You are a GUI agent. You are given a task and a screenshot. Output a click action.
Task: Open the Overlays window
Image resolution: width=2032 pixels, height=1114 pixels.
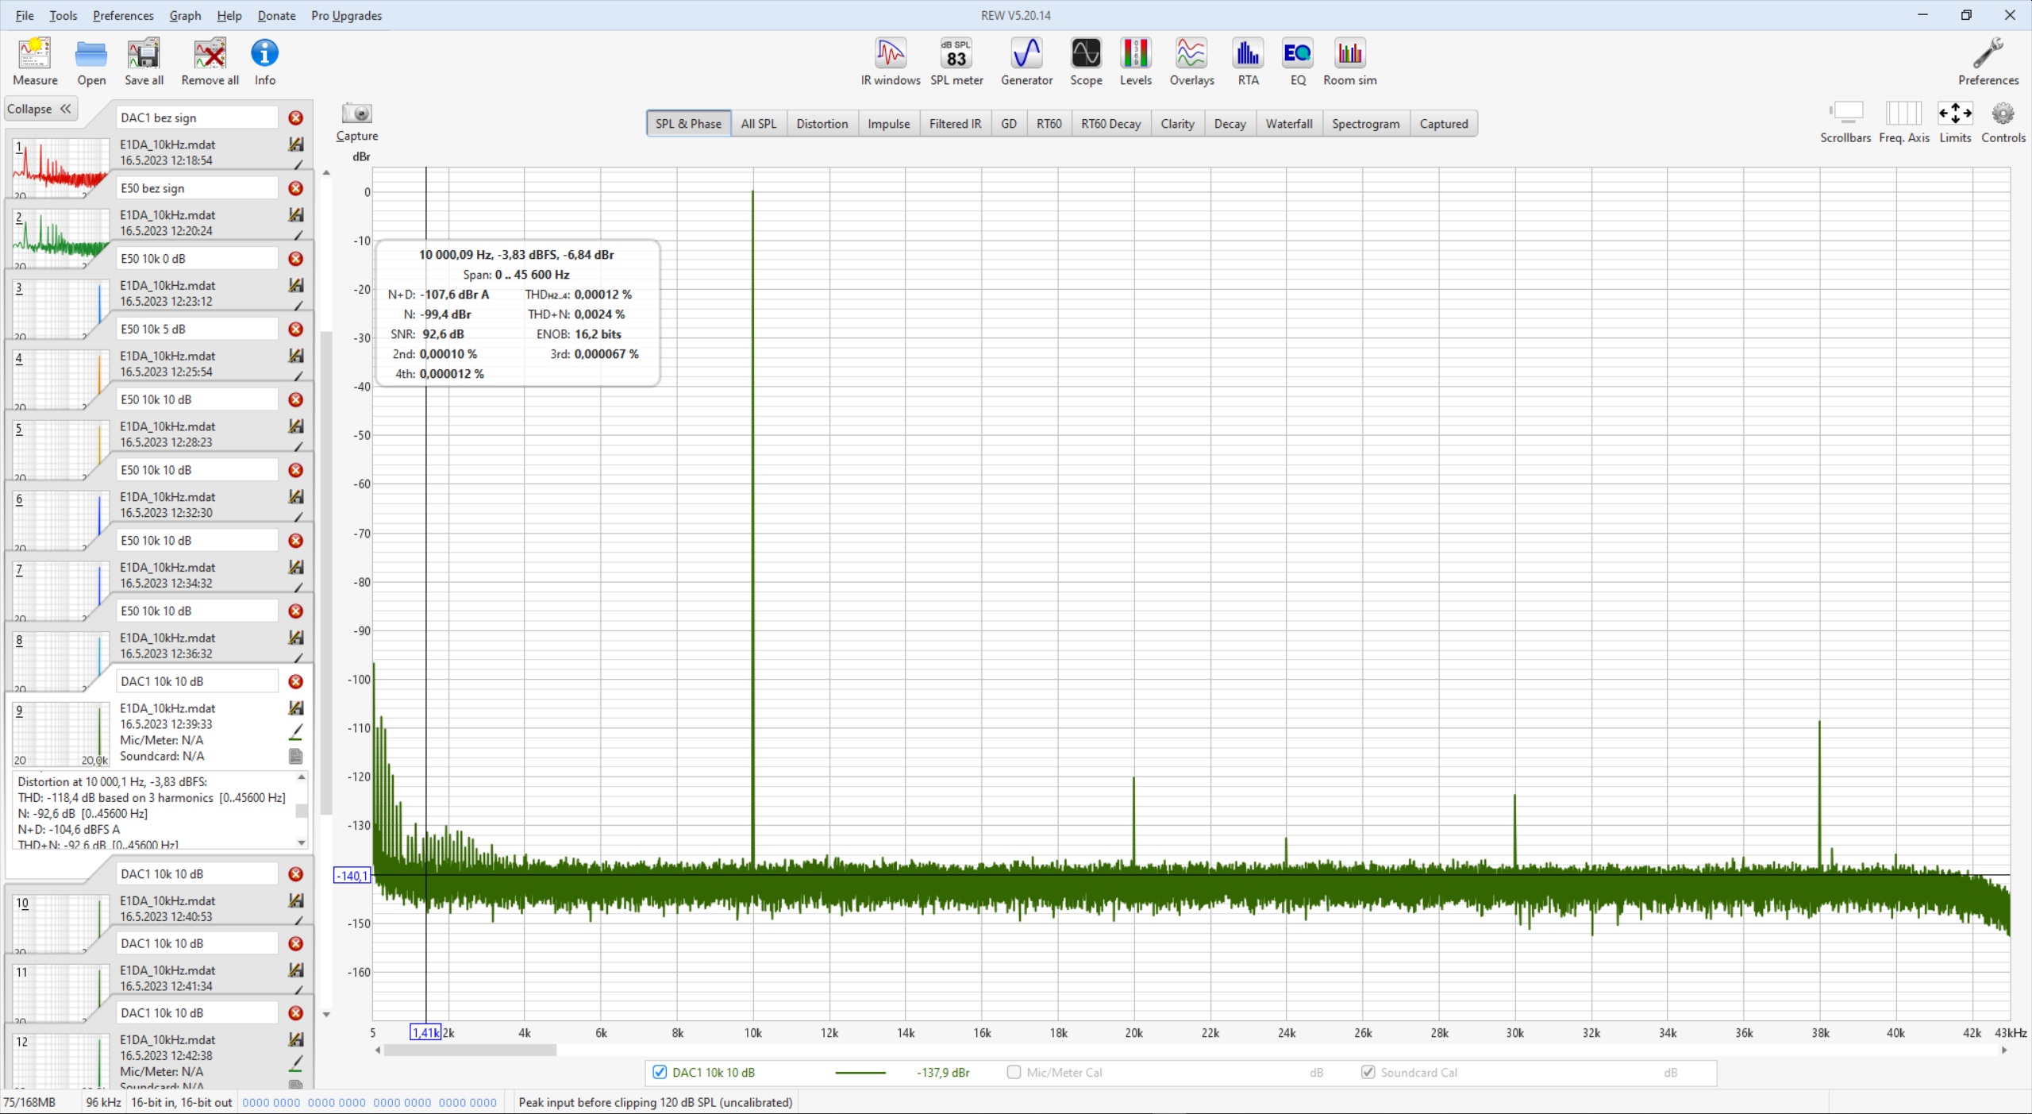[1191, 61]
